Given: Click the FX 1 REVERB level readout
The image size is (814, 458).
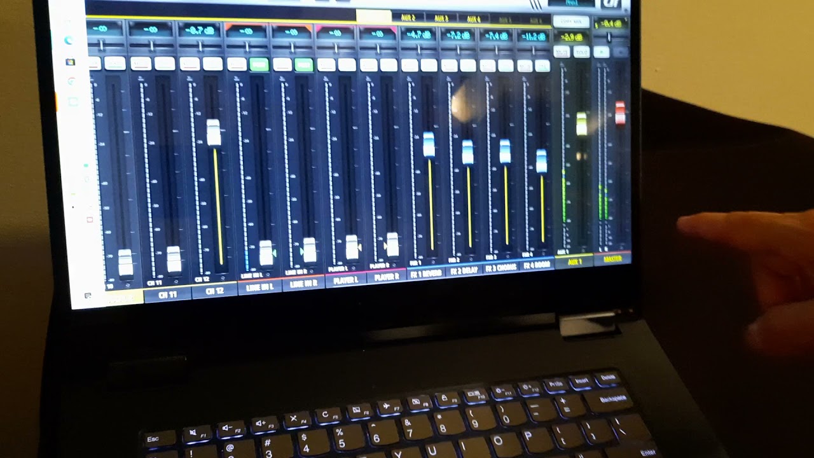Looking at the screenshot, I should [x=418, y=34].
